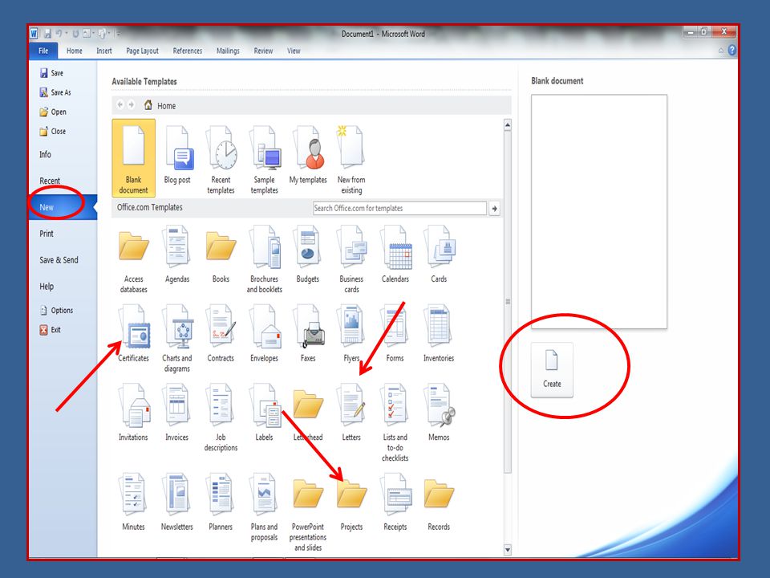This screenshot has height=578, width=770.
Task: Open Brochures and booklets category
Action: [x=264, y=260]
